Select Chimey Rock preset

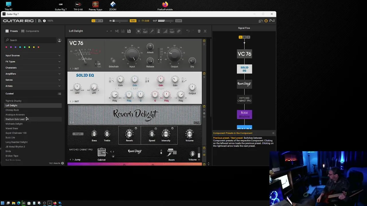(x=33, y=110)
